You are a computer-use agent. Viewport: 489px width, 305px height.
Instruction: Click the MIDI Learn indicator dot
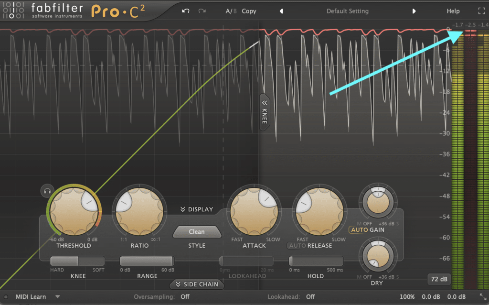click(x=6, y=297)
